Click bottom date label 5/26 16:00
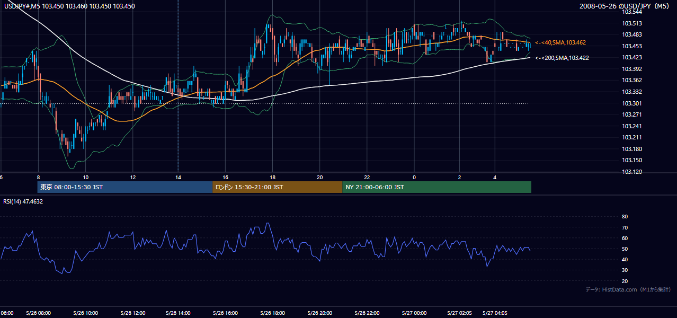677x318 pixels. [x=225, y=313]
